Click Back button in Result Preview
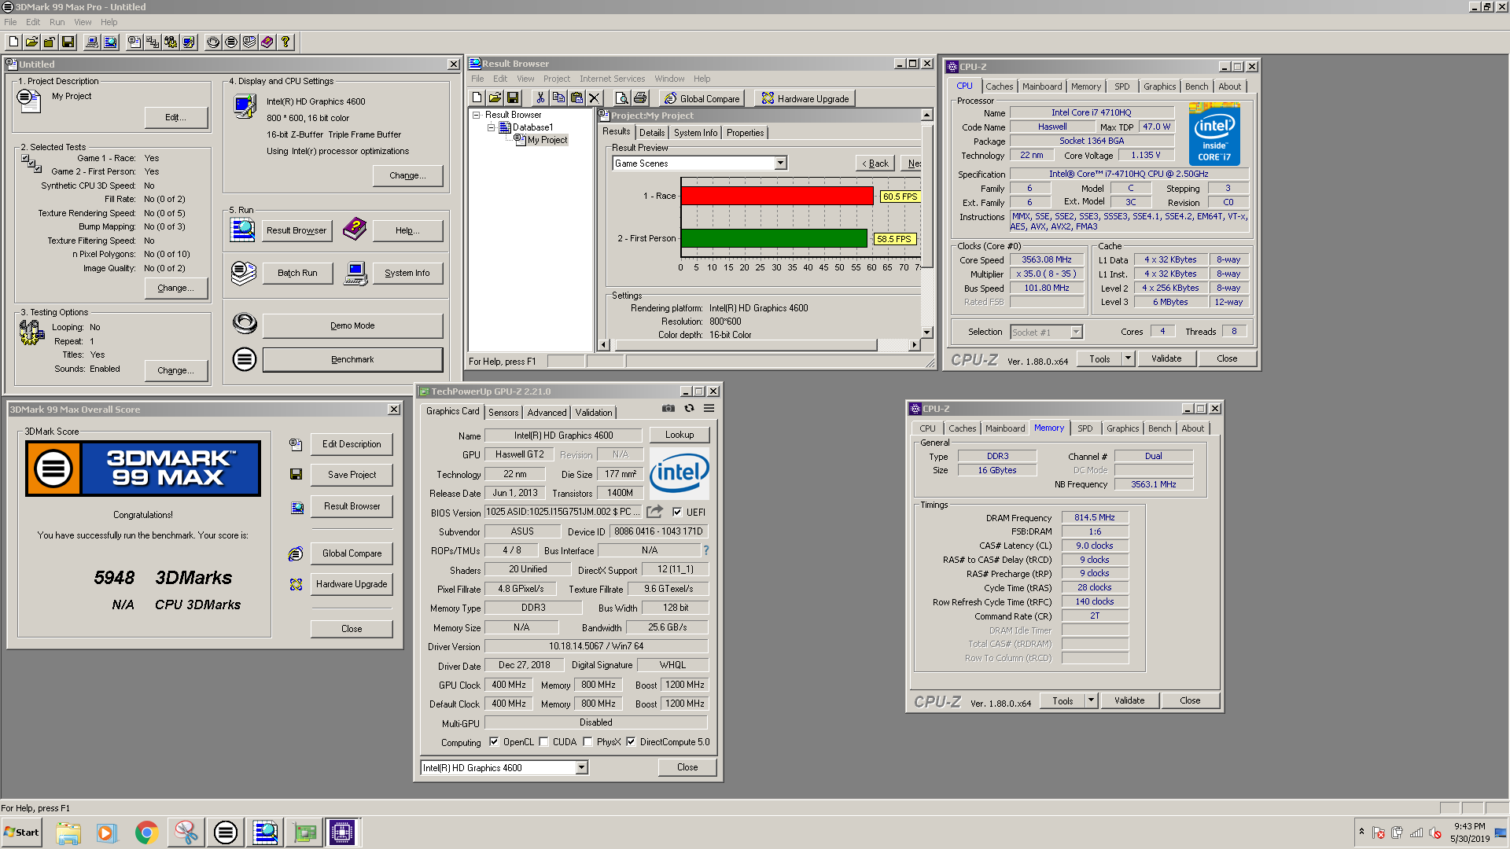This screenshot has width=1510, height=849. coord(875,164)
